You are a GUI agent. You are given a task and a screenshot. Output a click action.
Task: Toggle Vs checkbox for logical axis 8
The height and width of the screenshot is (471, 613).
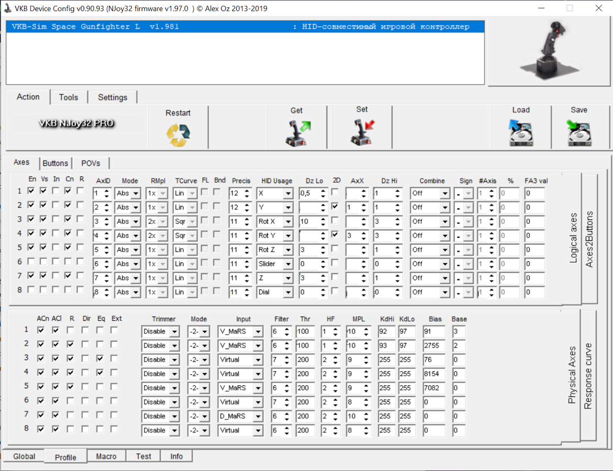pyautogui.click(x=44, y=289)
